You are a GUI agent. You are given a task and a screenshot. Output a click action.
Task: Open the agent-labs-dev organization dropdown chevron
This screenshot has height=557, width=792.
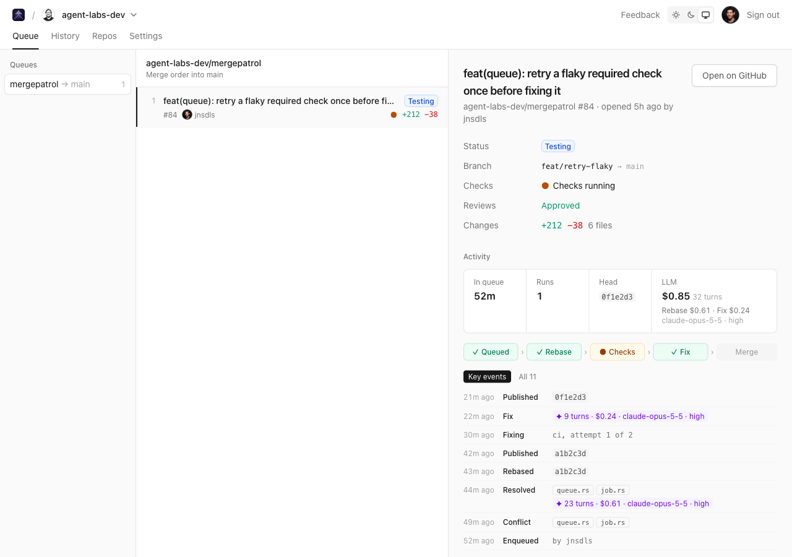(134, 15)
